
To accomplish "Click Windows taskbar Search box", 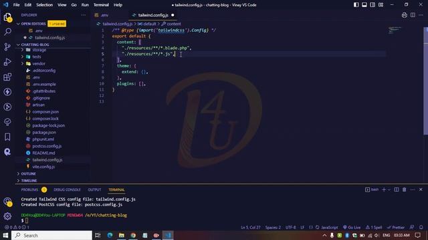I will [52, 235].
